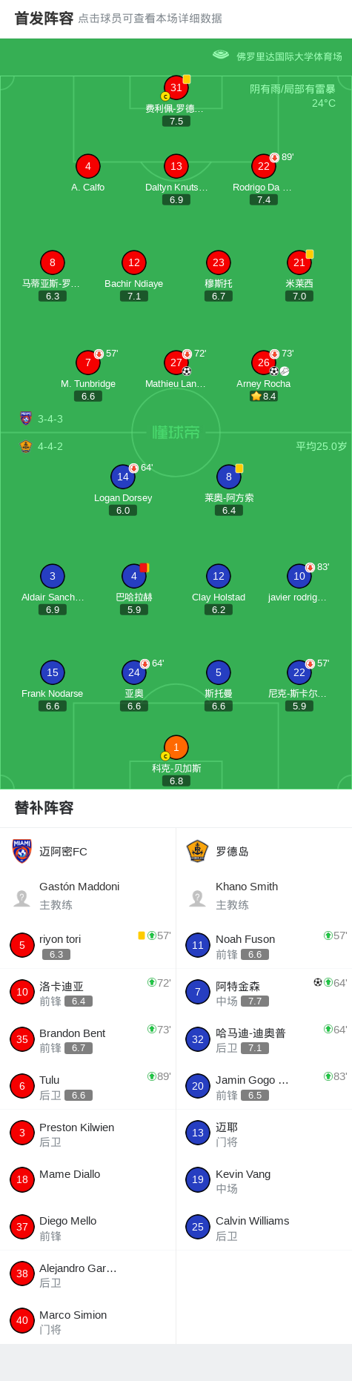Screen dimensions: 352x1381
Task: Open Rhode Island crest in substitutes section
Action: 197,851
